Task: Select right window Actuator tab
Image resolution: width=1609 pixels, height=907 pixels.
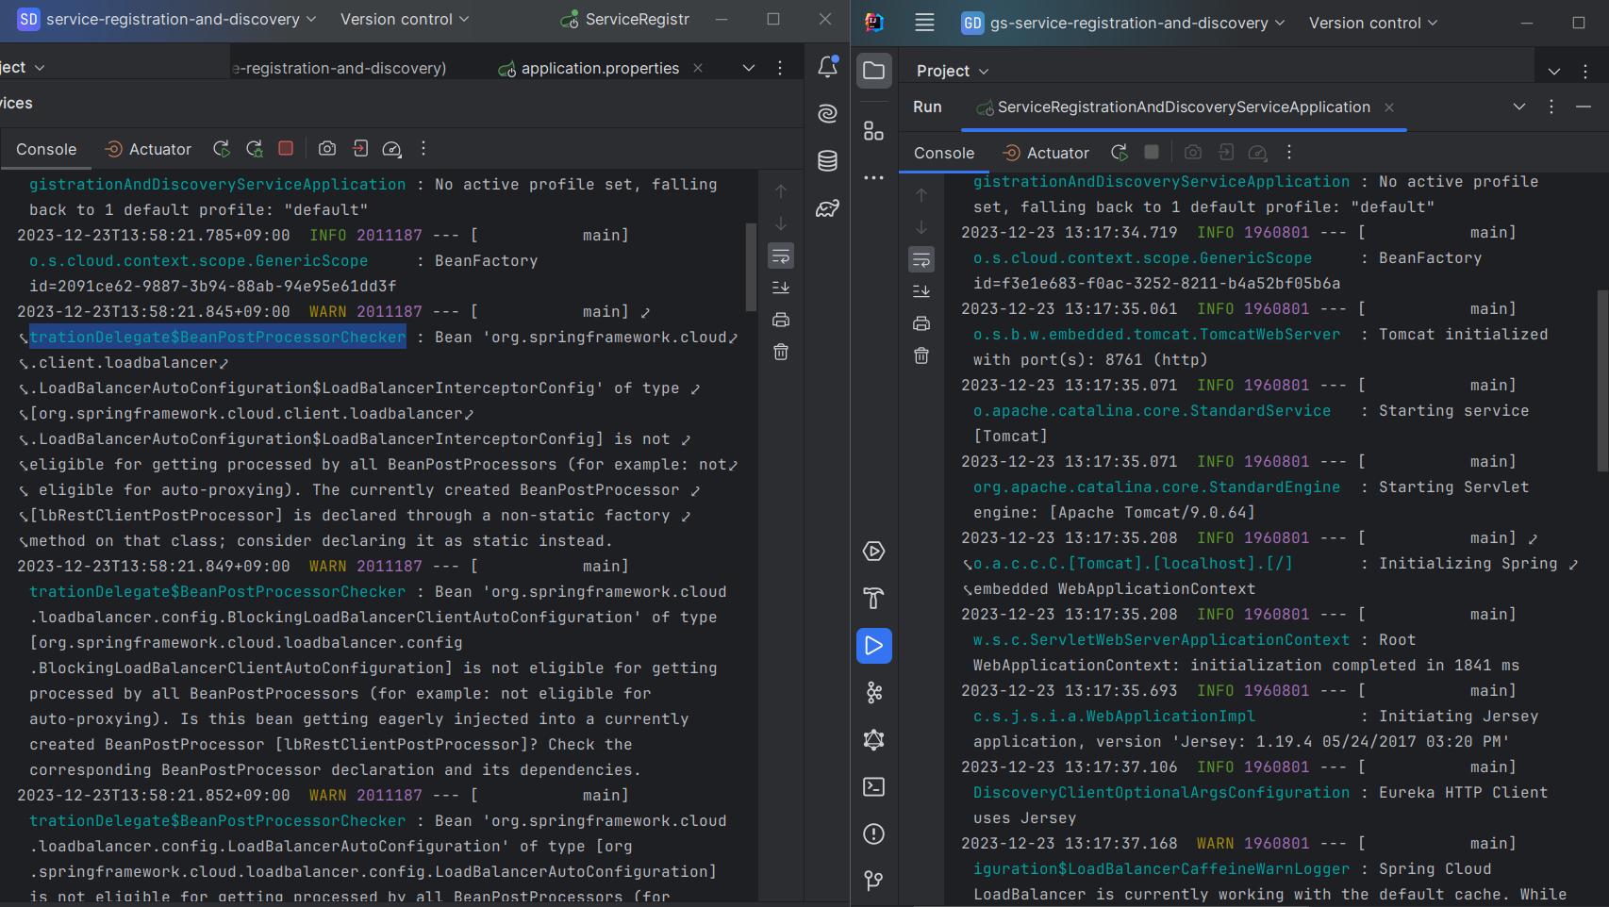Action: [1046, 153]
